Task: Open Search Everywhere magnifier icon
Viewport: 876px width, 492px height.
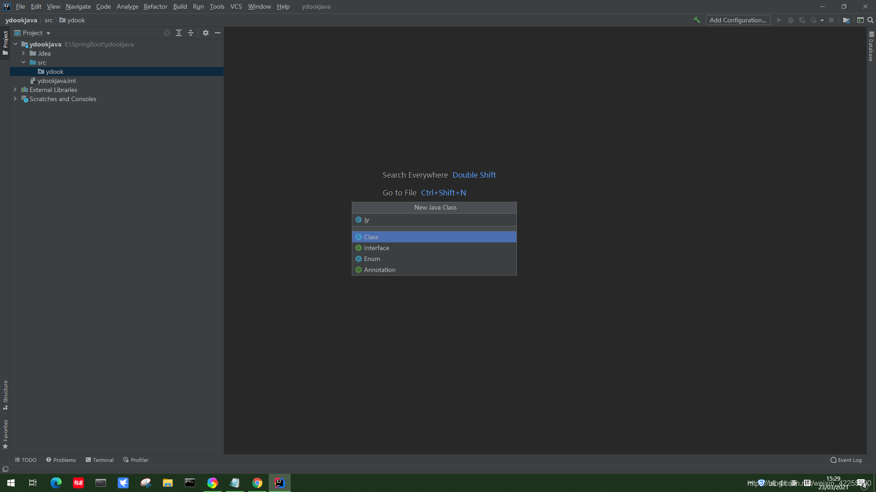Action: coord(871,20)
